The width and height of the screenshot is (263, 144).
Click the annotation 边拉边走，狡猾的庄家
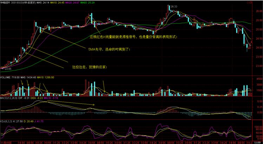(90, 67)
